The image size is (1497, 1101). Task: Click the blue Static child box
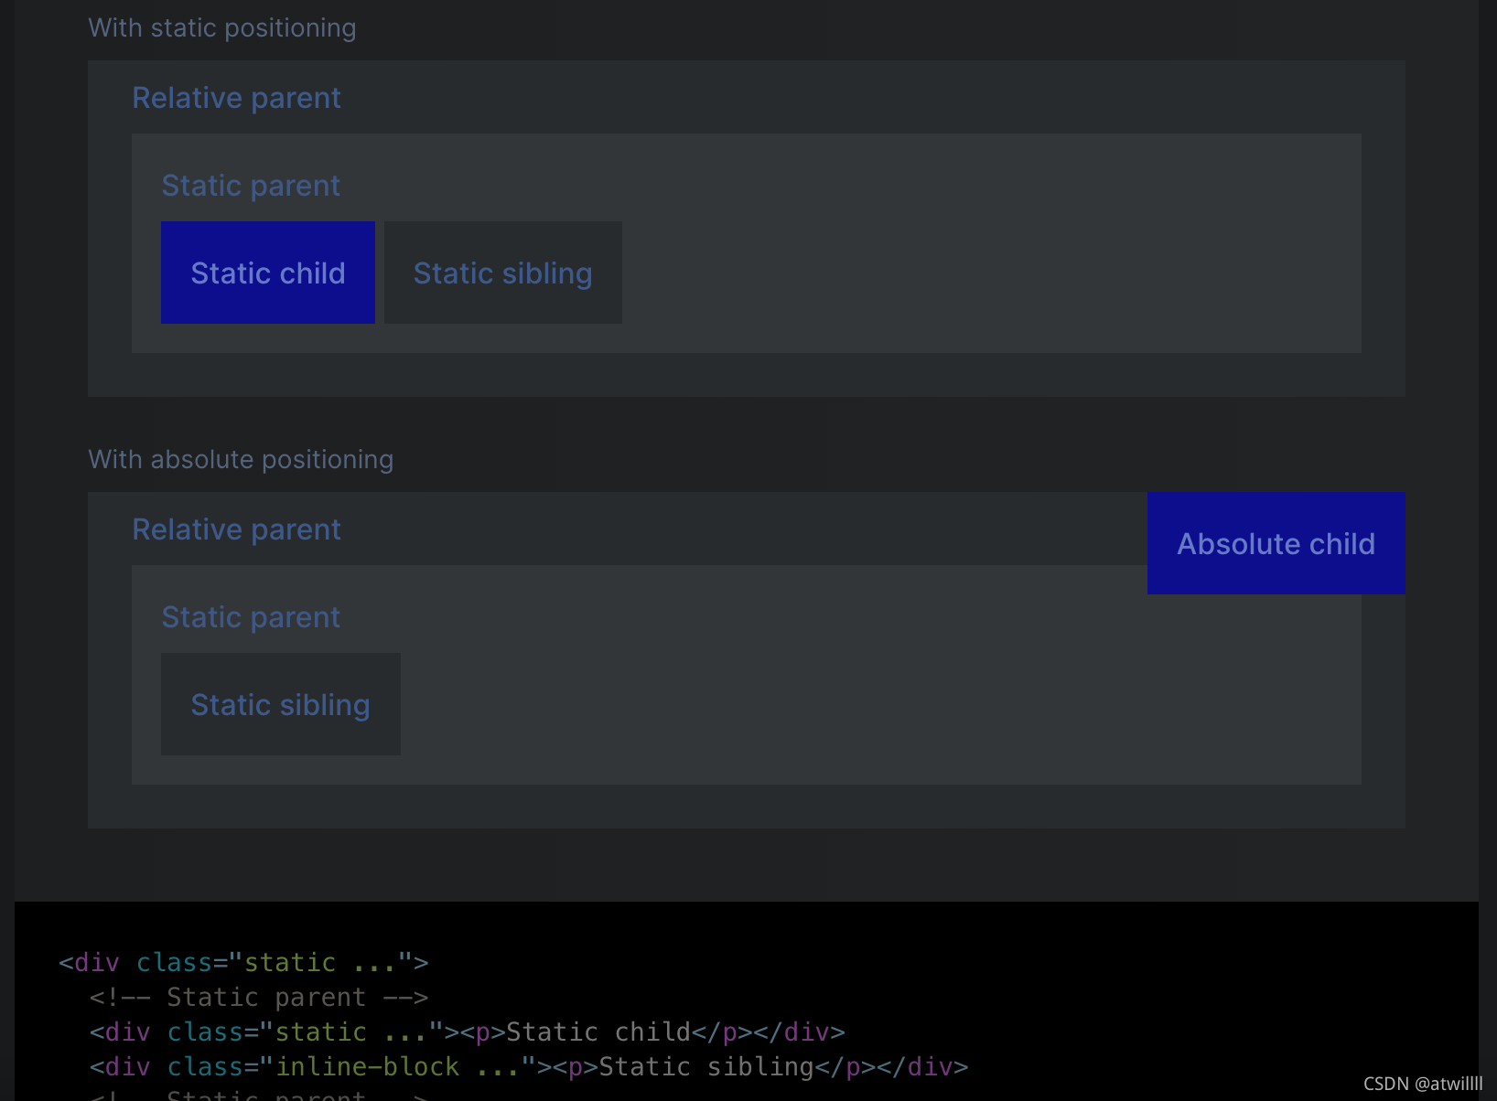pos(268,273)
